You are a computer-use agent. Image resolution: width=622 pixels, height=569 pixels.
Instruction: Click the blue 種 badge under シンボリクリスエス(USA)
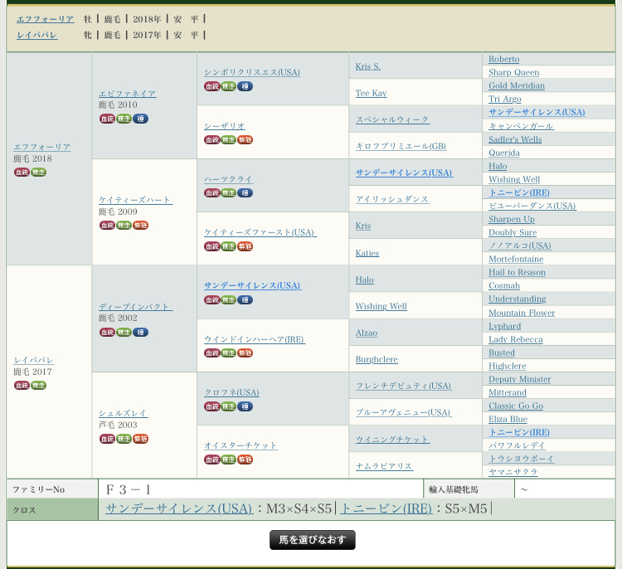(x=245, y=86)
